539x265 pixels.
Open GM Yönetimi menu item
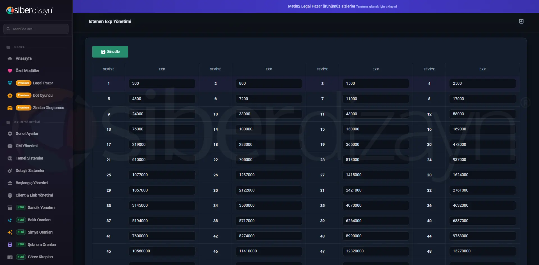pos(26,146)
